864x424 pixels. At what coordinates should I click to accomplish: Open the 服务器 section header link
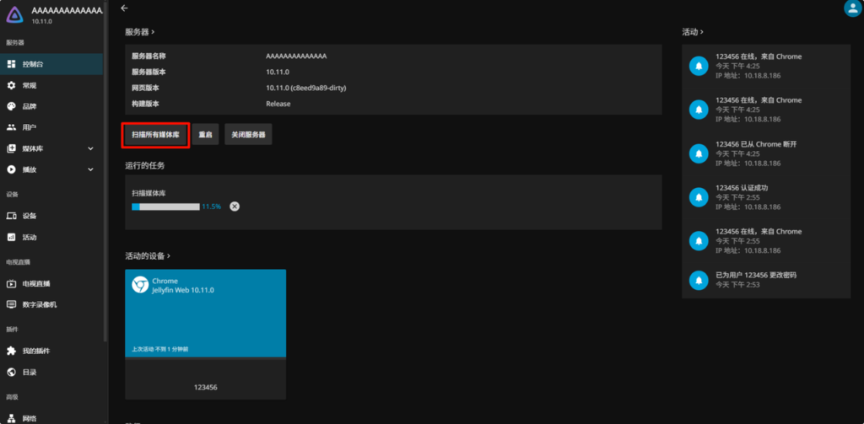point(139,32)
